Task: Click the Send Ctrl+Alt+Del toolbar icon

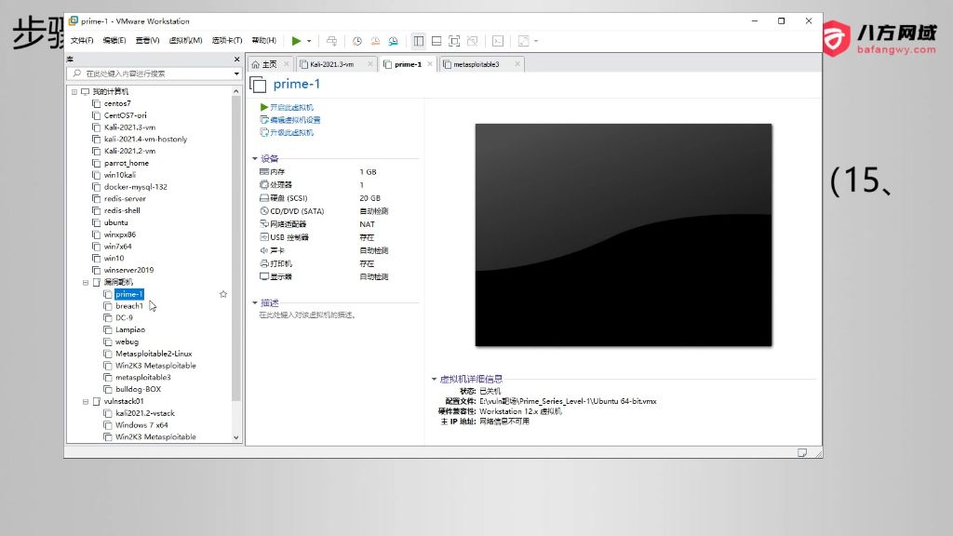Action: (332, 41)
